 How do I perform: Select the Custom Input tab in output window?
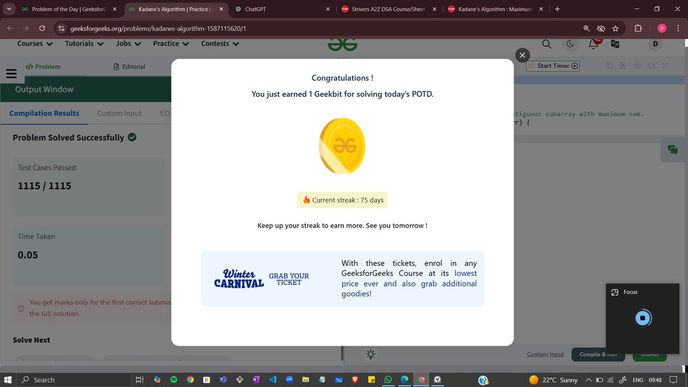(x=119, y=113)
